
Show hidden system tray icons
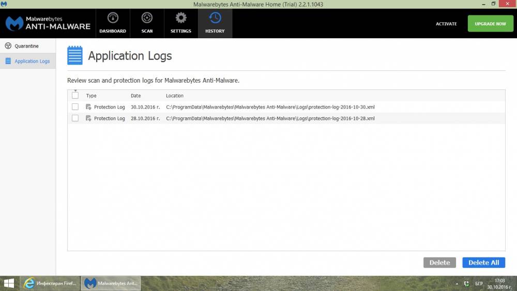[457, 284]
